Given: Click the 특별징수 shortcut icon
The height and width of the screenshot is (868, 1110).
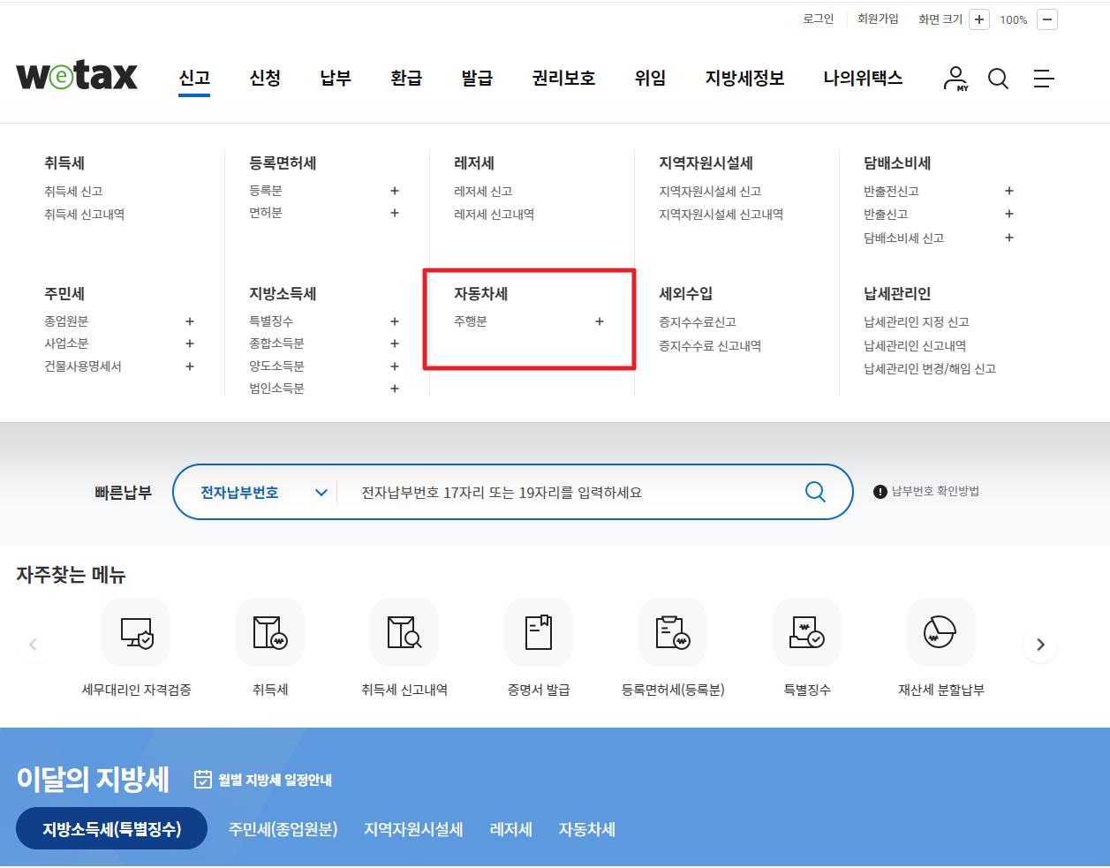Looking at the screenshot, I should [806, 632].
